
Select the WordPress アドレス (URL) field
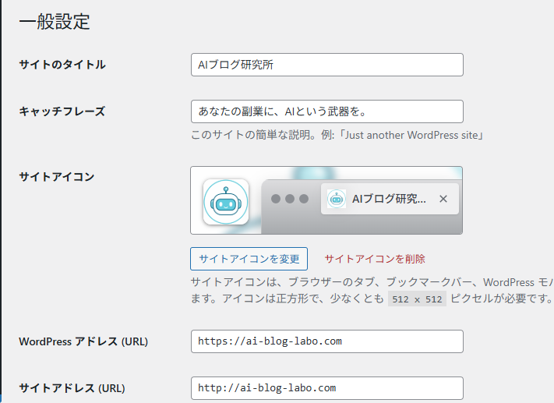tap(326, 341)
